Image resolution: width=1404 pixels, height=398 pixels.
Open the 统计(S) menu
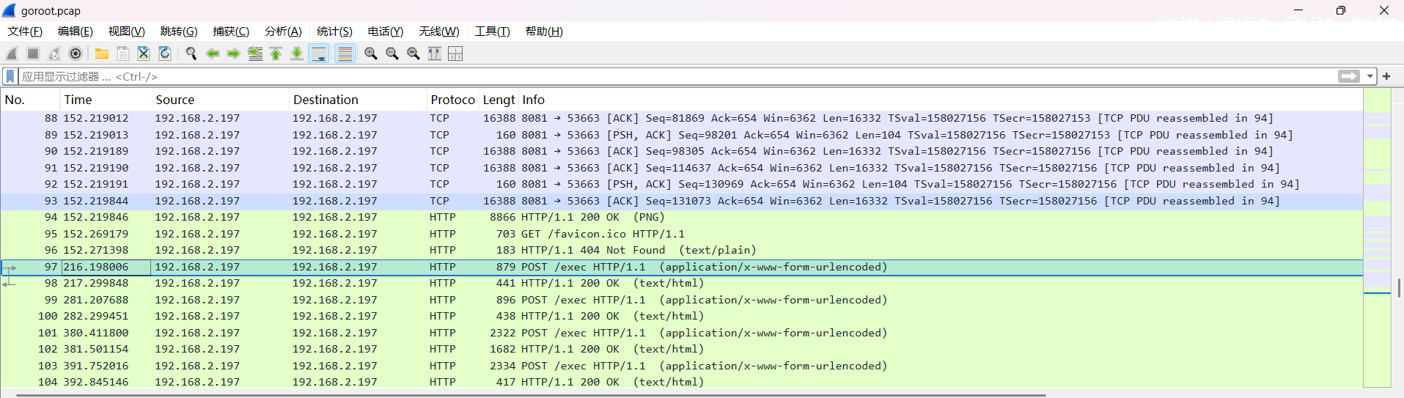click(x=334, y=32)
